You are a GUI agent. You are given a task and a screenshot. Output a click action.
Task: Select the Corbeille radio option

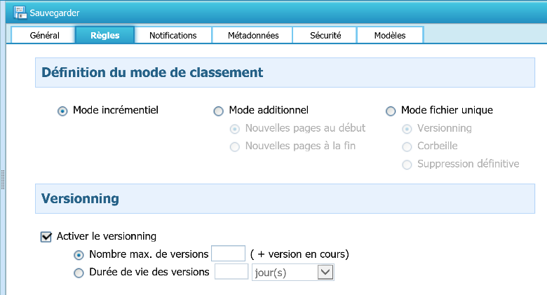407,146
